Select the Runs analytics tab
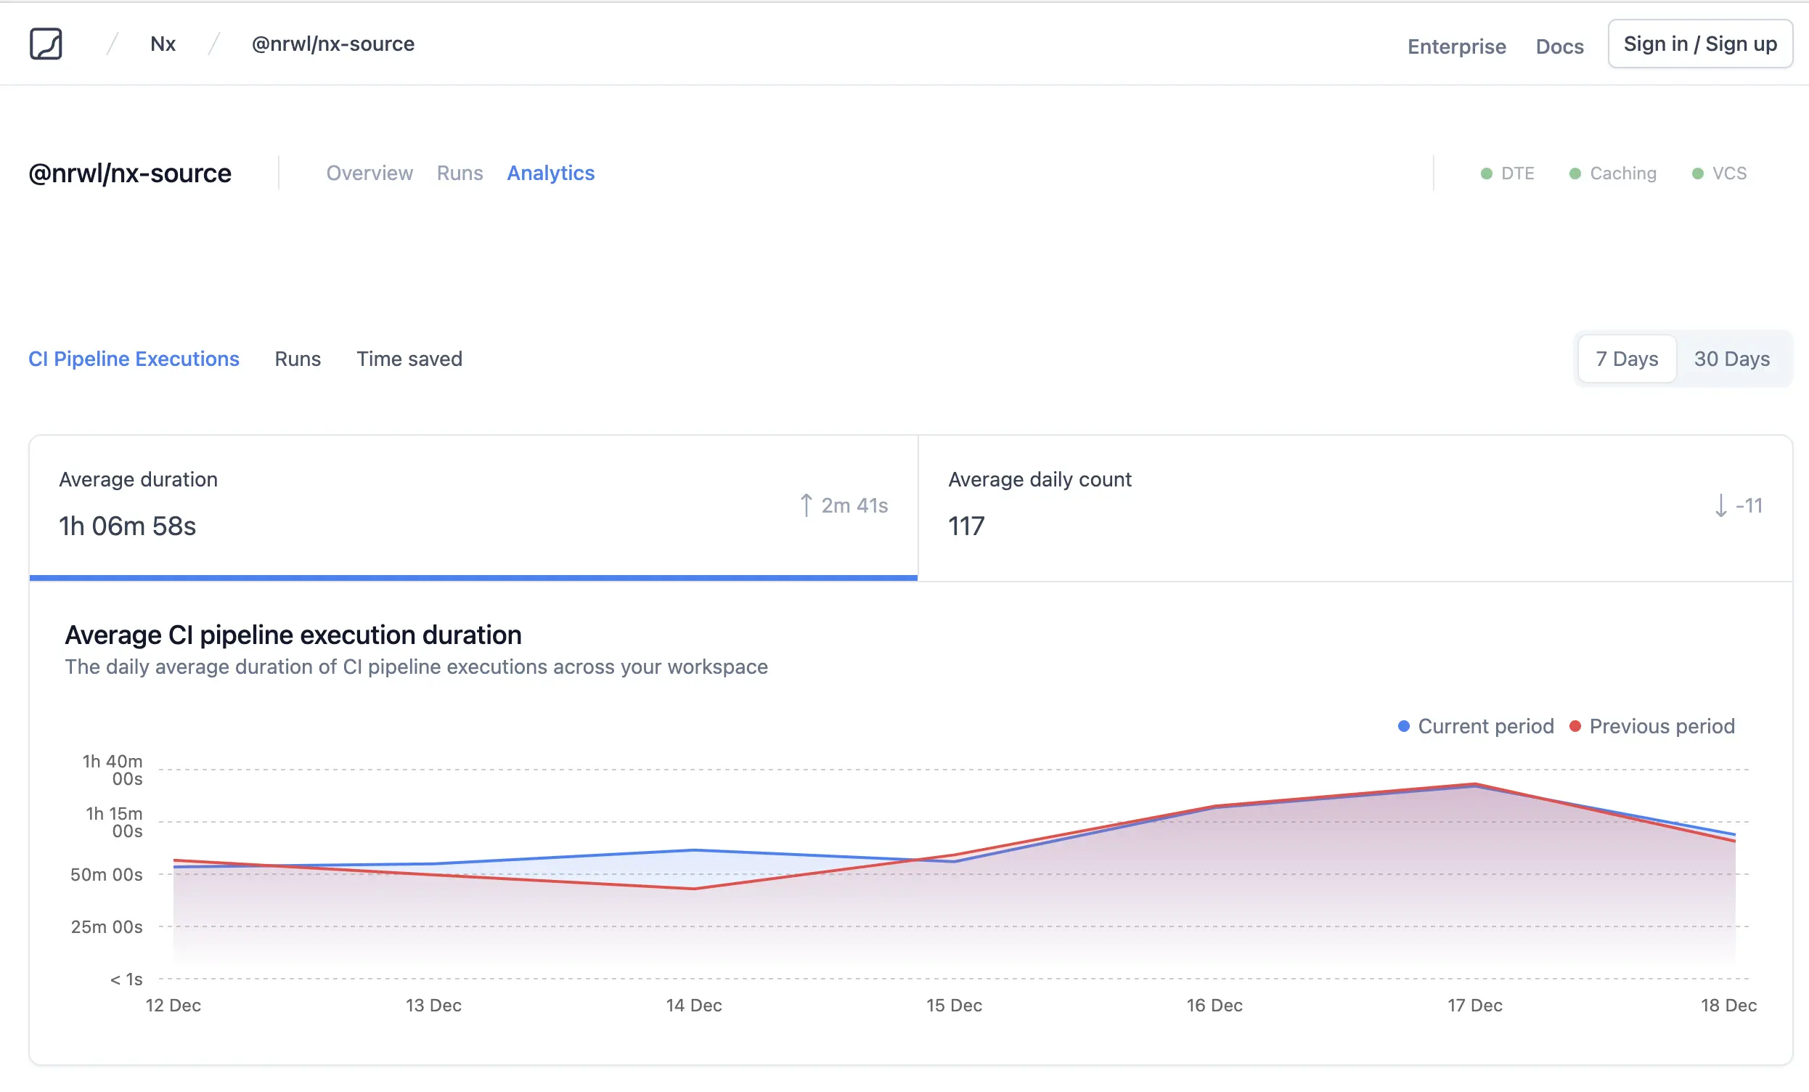Image resolution: width=1809 pixels, height=1092 pixels. 298,359
